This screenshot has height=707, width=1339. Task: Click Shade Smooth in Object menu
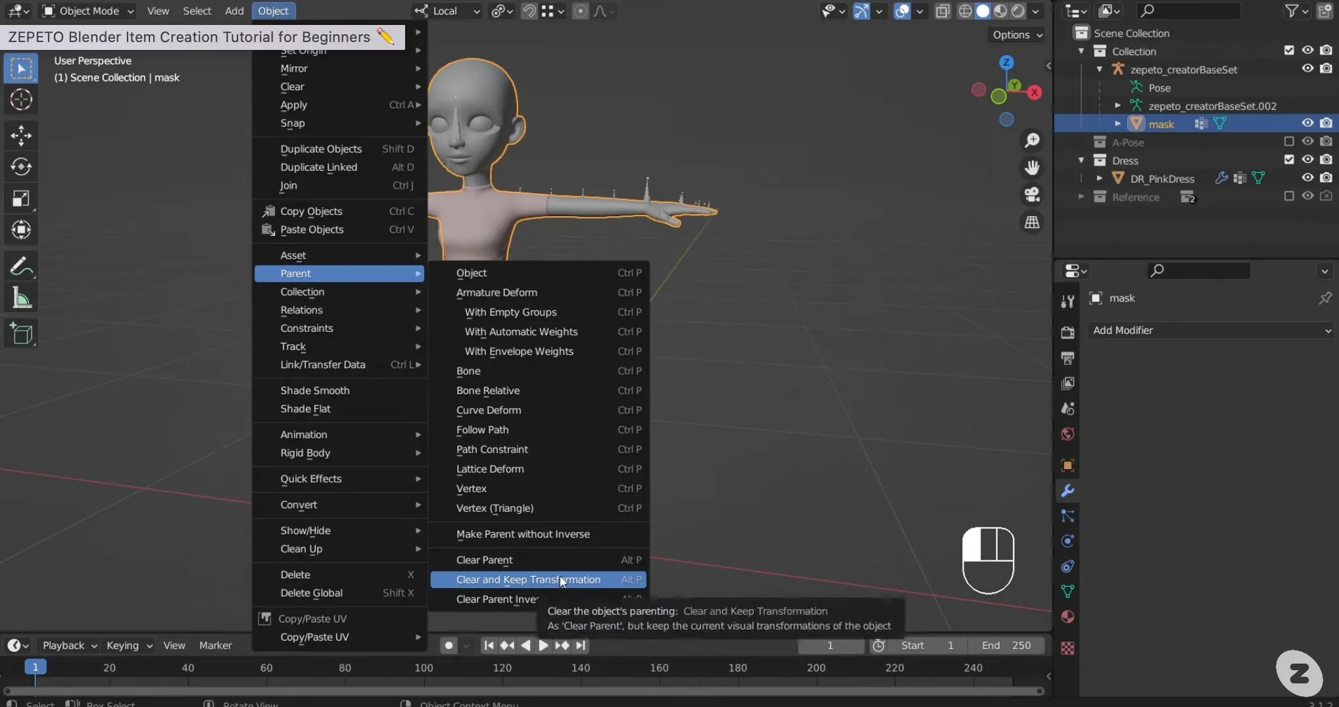[339, 390]
